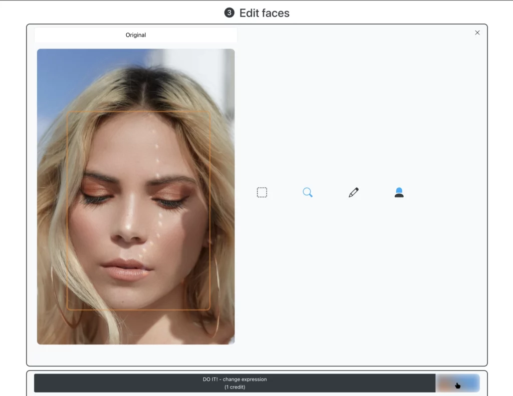Select the dashed rectangle selection tool
This screenshot has height=396, width=513.
[x=262, y=192]
